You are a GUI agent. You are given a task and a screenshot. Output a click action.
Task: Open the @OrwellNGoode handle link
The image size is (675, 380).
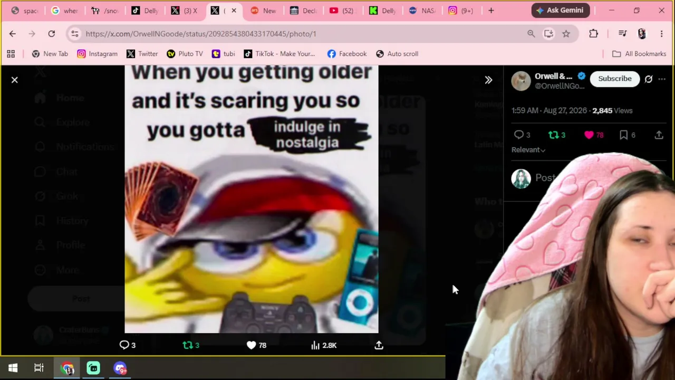pyautogui.click(x=560, y=86)
